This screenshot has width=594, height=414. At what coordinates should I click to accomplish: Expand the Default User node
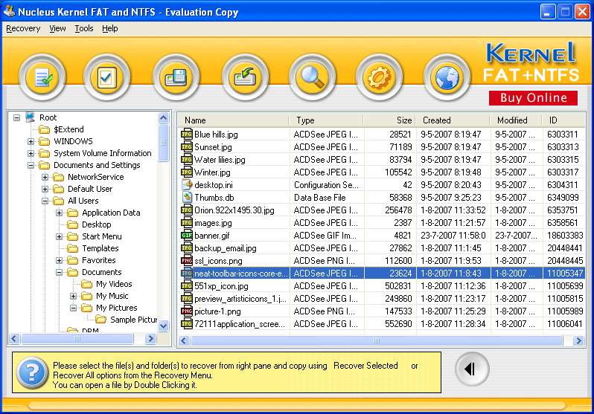click(x=45, y=189)
